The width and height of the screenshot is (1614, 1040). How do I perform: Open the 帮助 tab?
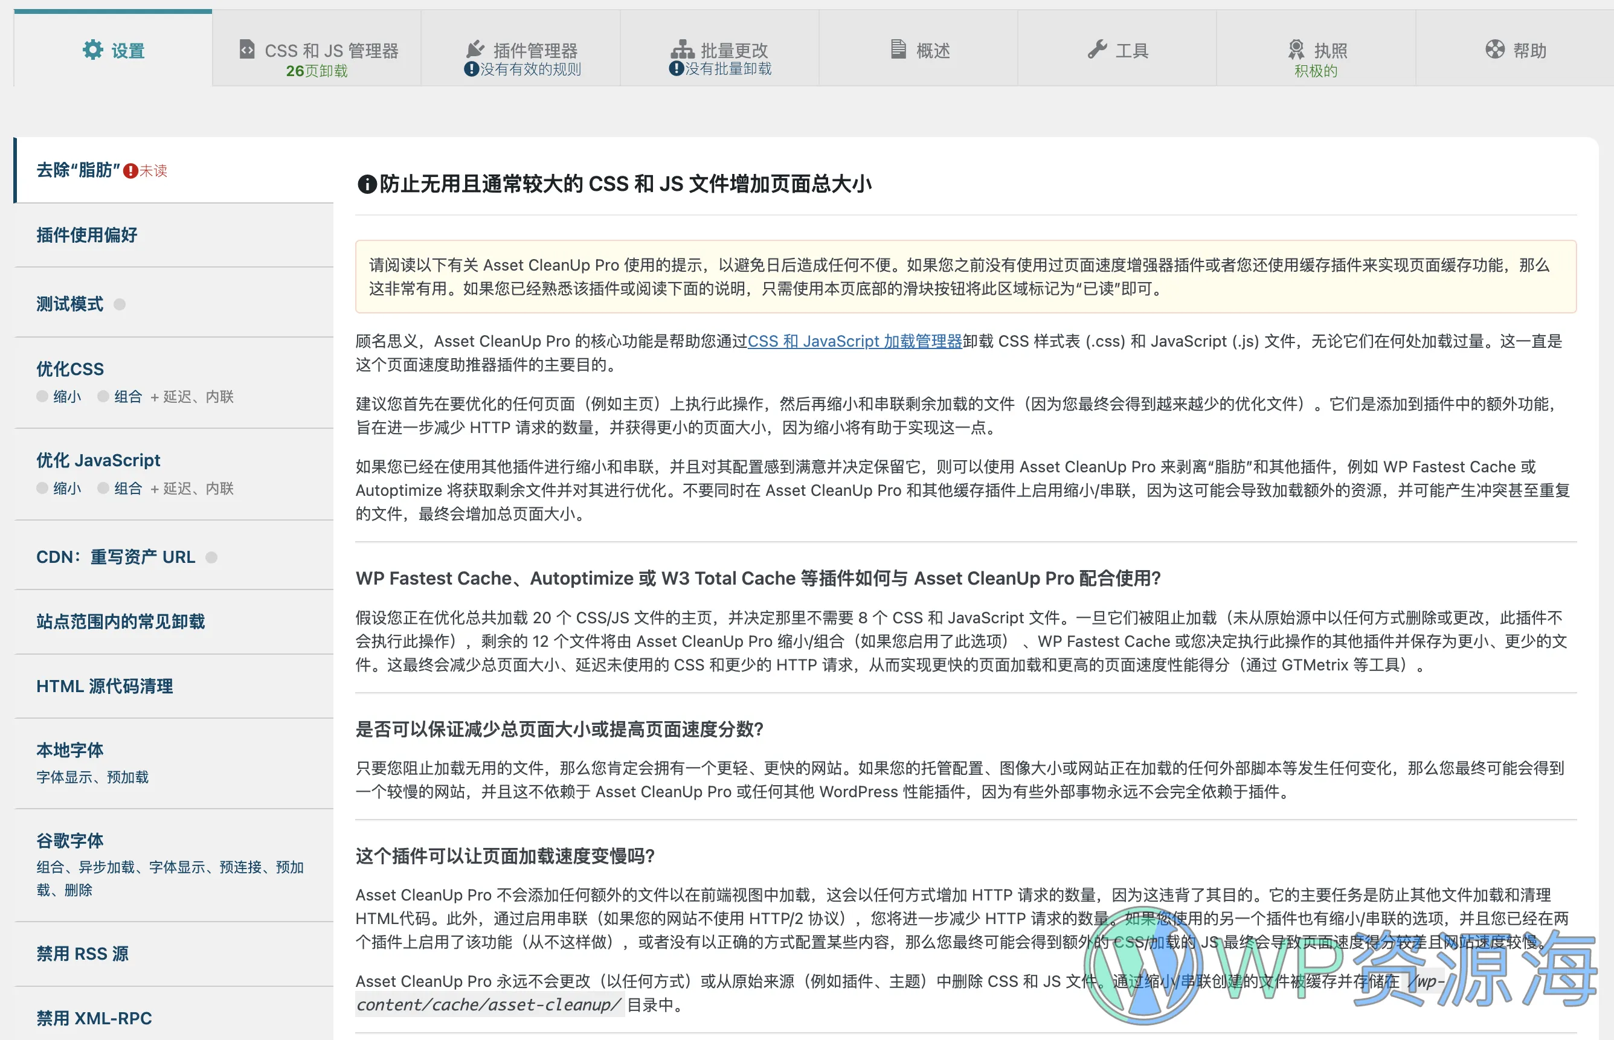pyautogui.click(x=1515, y=49)
